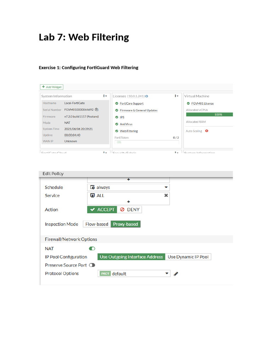Open the System Information widget options menu
Screen dimensions: 272x363
(105, 96)
